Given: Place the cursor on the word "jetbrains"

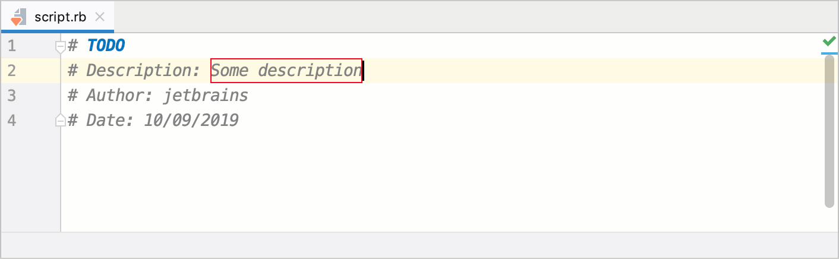Looking at the screenshot, I should pyautogui.click(x=206, y=96).
